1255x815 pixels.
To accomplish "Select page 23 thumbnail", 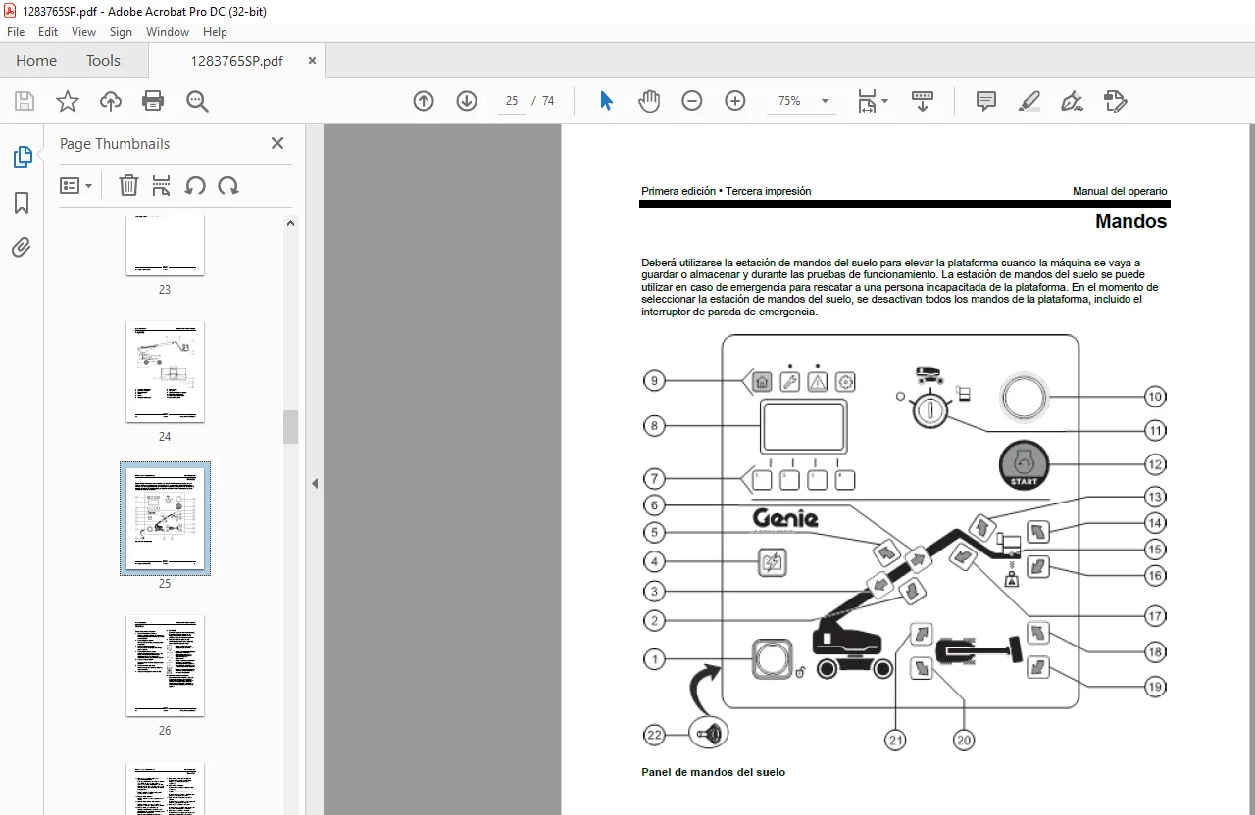I will pyautogui.click(x=165, y=245).
